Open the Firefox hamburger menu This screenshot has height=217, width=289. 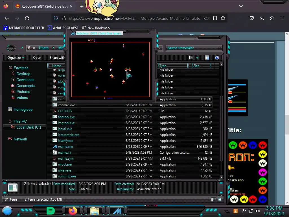282,18
